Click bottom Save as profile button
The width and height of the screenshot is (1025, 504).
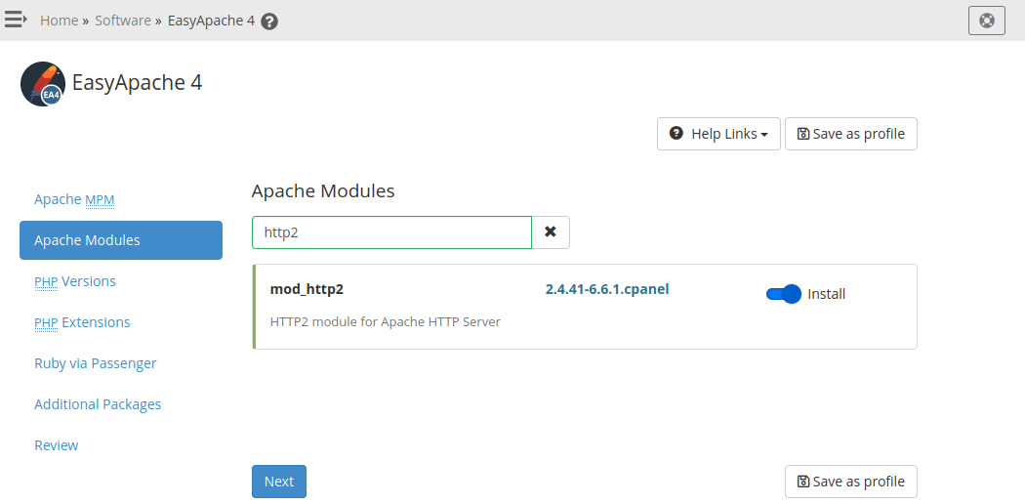[850, 482]
